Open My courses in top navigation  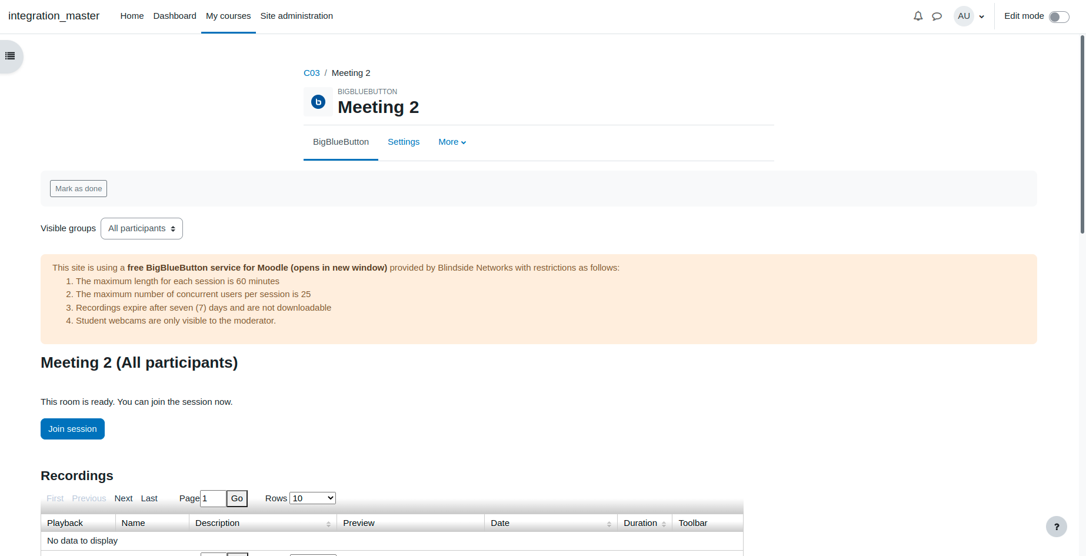pos(228,16)
